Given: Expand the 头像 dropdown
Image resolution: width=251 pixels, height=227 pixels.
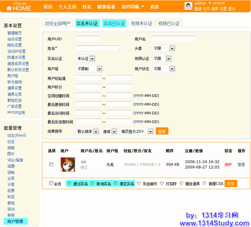Looking at the screenshot, I should click(x=172, y=48).
